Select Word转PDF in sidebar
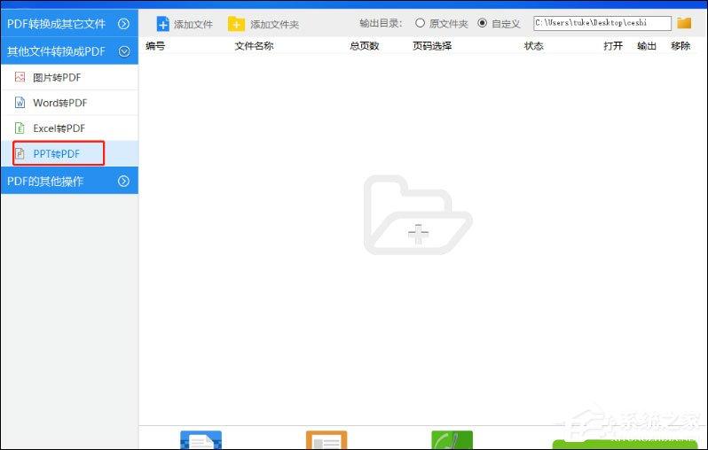This screenshot has height=450, width=708. [69, 103]
